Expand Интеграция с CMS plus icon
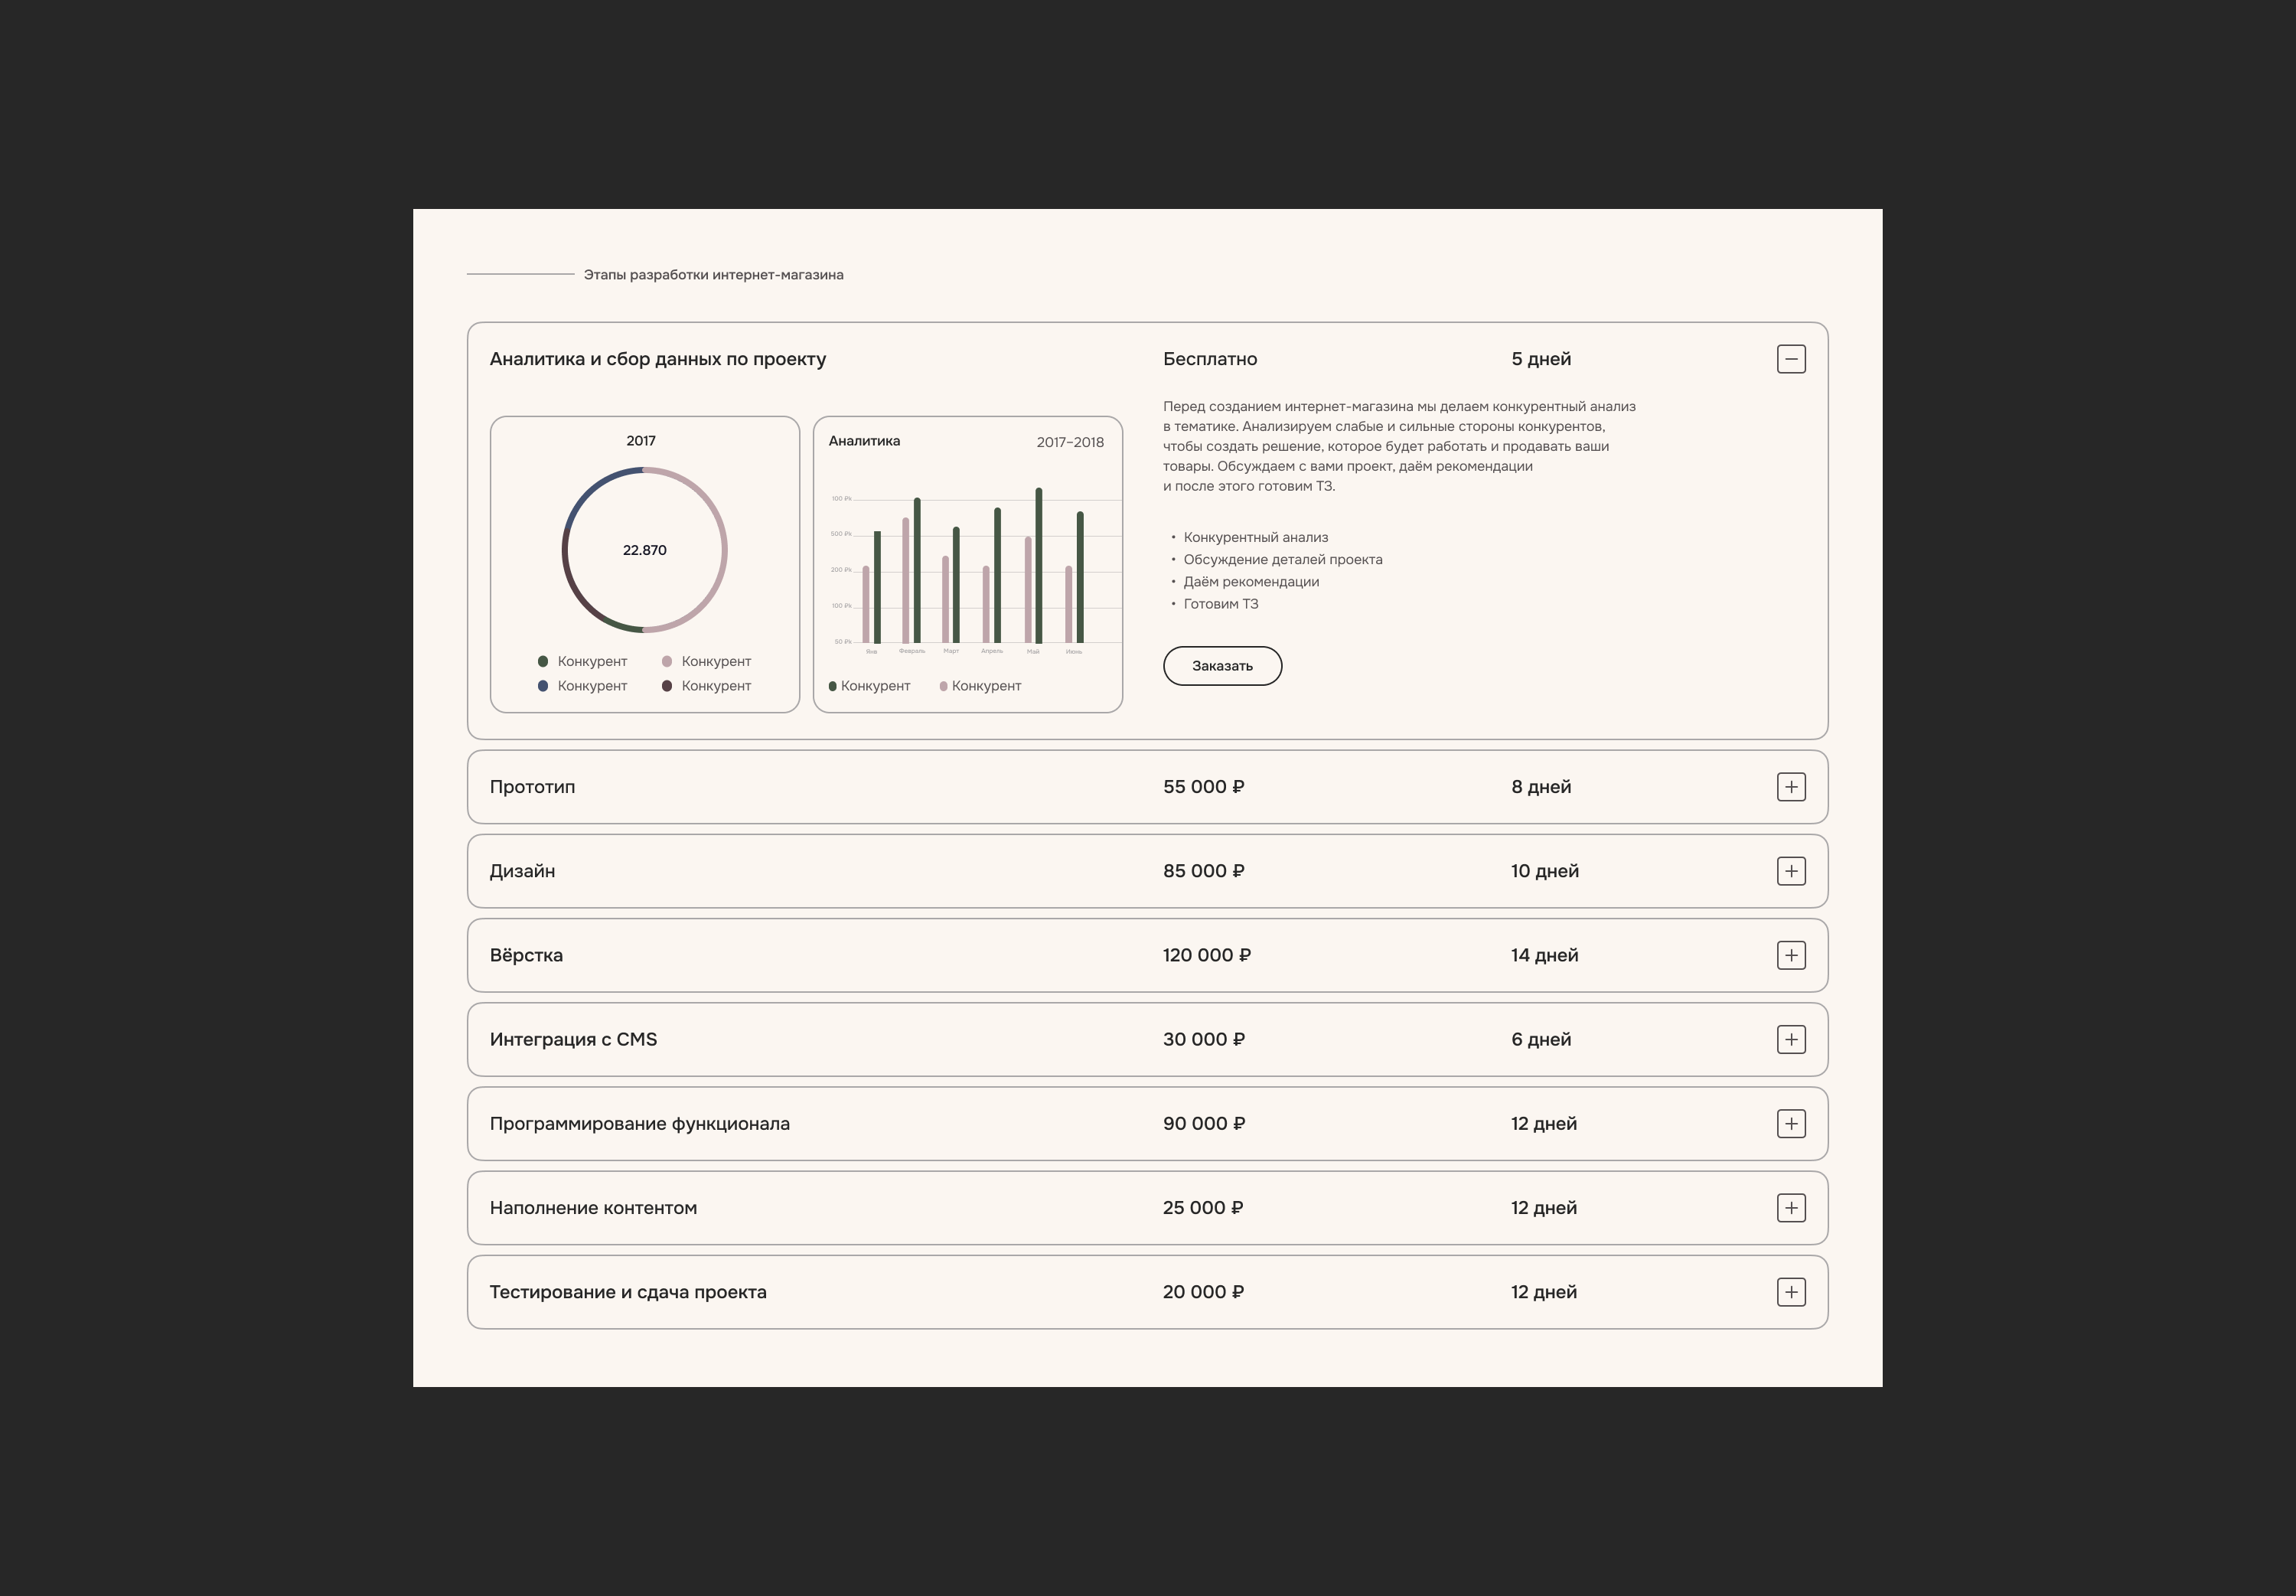Screen dimensions: 2296x1596 (1790, 1039)
